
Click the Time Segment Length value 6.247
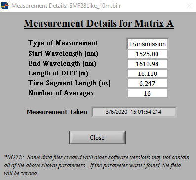148,83
